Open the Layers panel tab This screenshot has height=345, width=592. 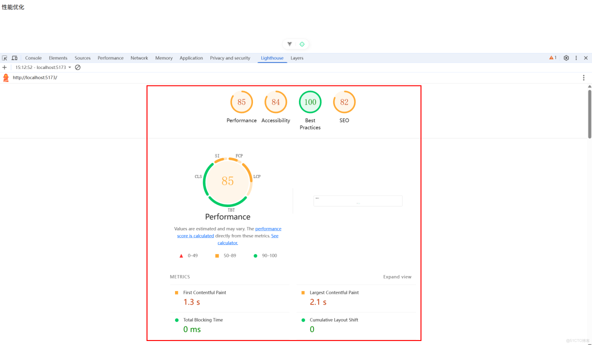[296, 58]
